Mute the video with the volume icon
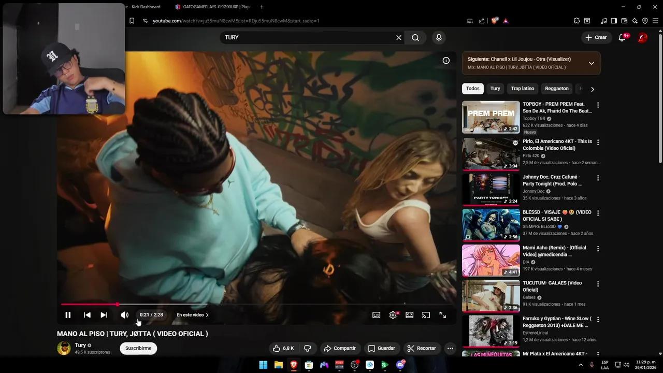 click(124, 314)
